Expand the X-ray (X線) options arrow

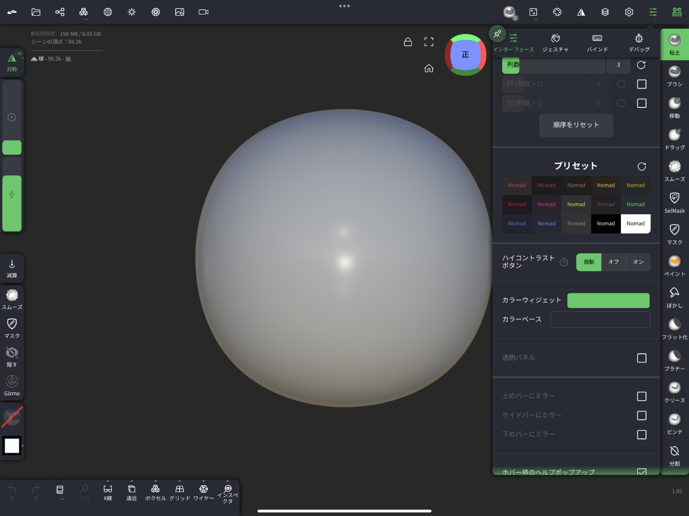[108, 481]
